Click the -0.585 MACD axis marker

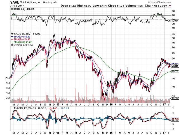pyautogui.click(x=175, y=120)
